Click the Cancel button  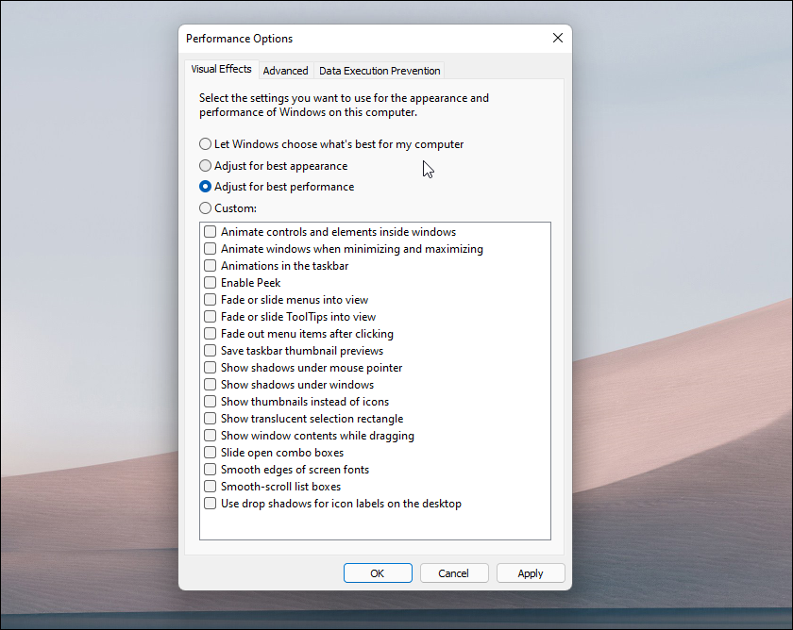click(454, 572)
